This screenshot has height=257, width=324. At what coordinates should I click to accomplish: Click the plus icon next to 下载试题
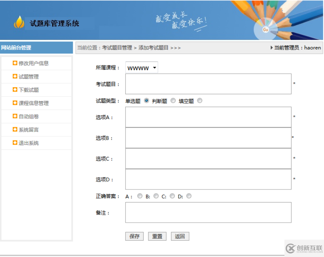point(15,90)
